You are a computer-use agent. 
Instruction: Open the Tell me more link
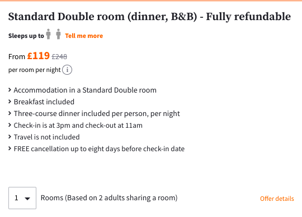[84, 36]
